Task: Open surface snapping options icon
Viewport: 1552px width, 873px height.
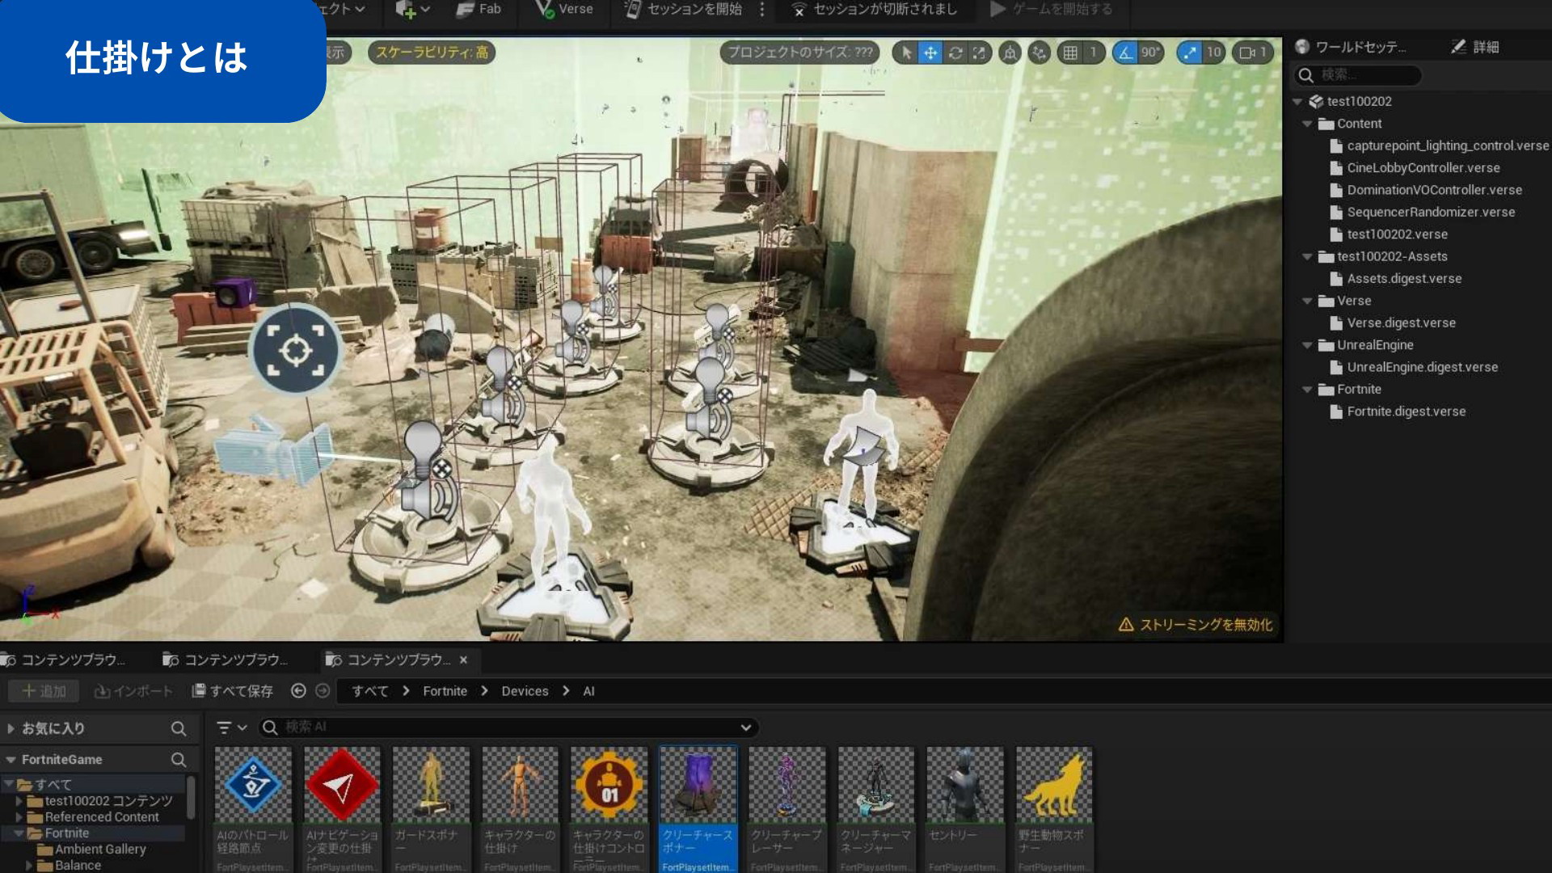Action: tap(1039, 53)
